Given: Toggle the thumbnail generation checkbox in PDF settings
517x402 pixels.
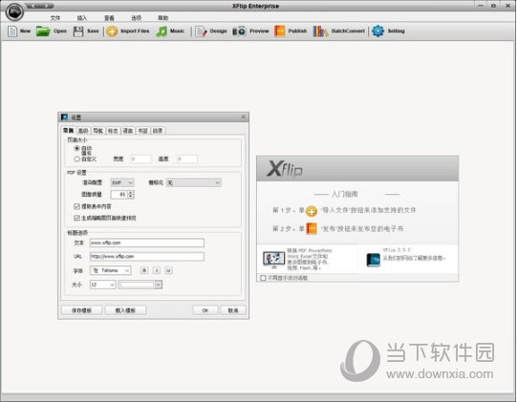Looking at the screenshot, I should point(76,218).
